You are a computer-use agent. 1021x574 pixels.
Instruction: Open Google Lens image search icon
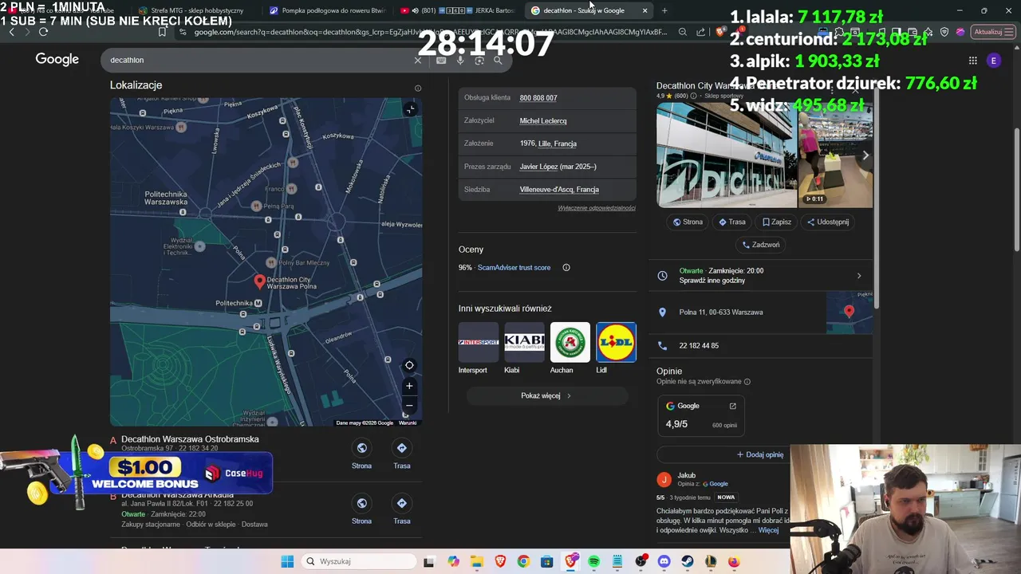pyautogui.click(x=479, y=60)
